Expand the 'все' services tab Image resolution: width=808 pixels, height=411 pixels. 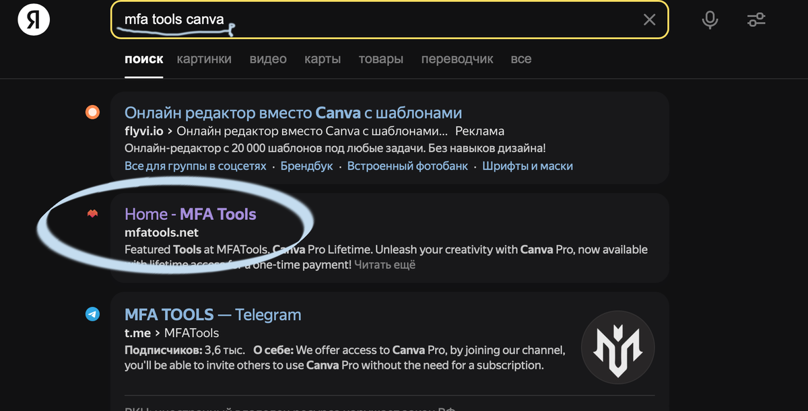(x=520, y=59)
